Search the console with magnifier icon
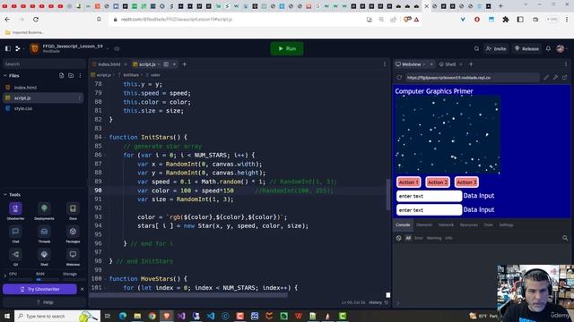 565,238
